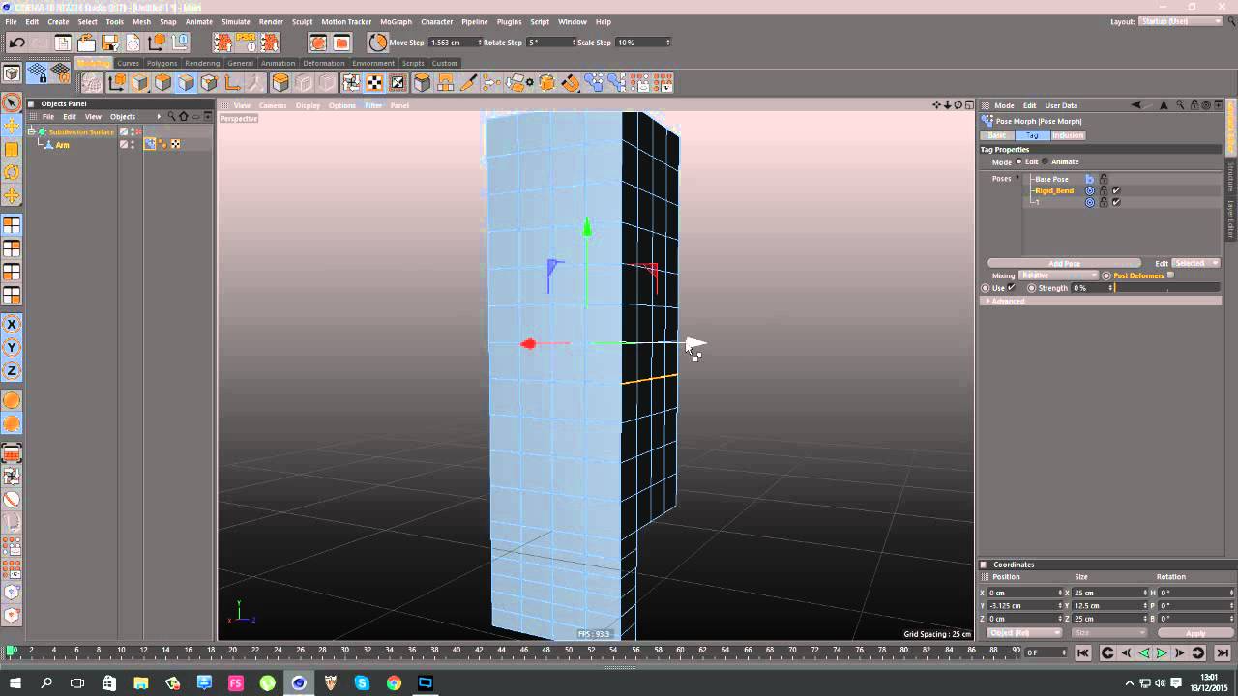Select the live selection arrow tool
The image size is (1238, 696).
click(12, 103)
